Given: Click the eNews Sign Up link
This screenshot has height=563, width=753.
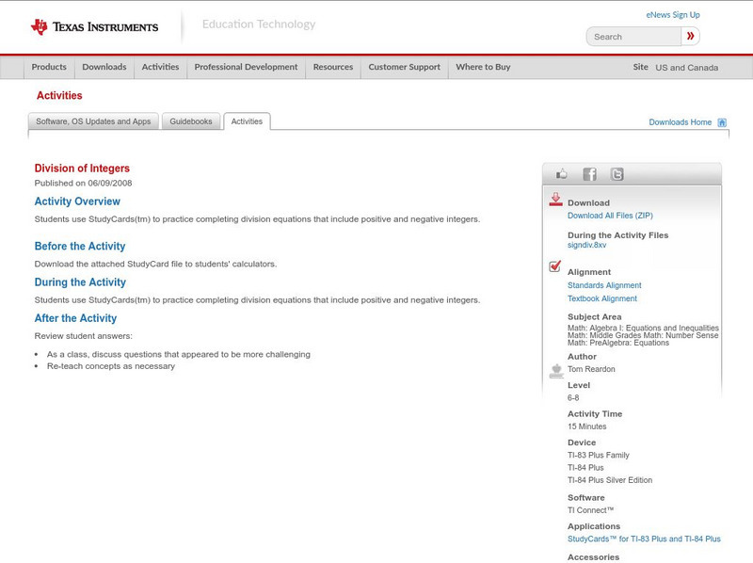Looking at the screenshot, I should click(x=672, y=15).
